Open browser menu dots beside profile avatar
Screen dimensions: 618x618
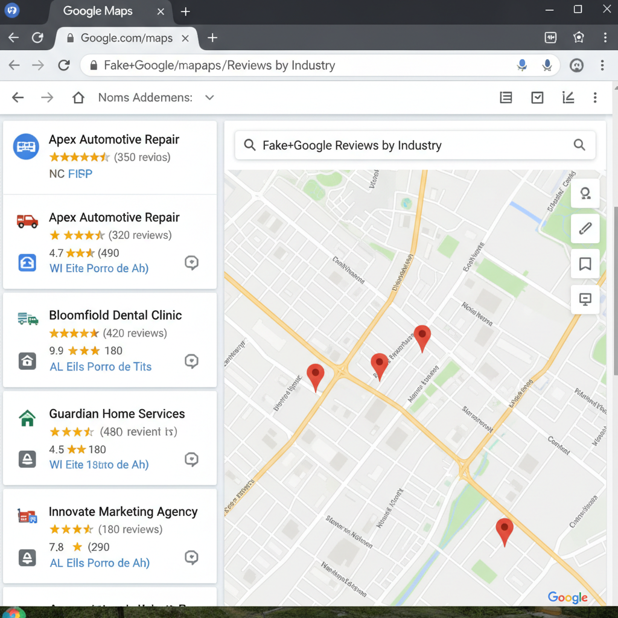[602, 65]
